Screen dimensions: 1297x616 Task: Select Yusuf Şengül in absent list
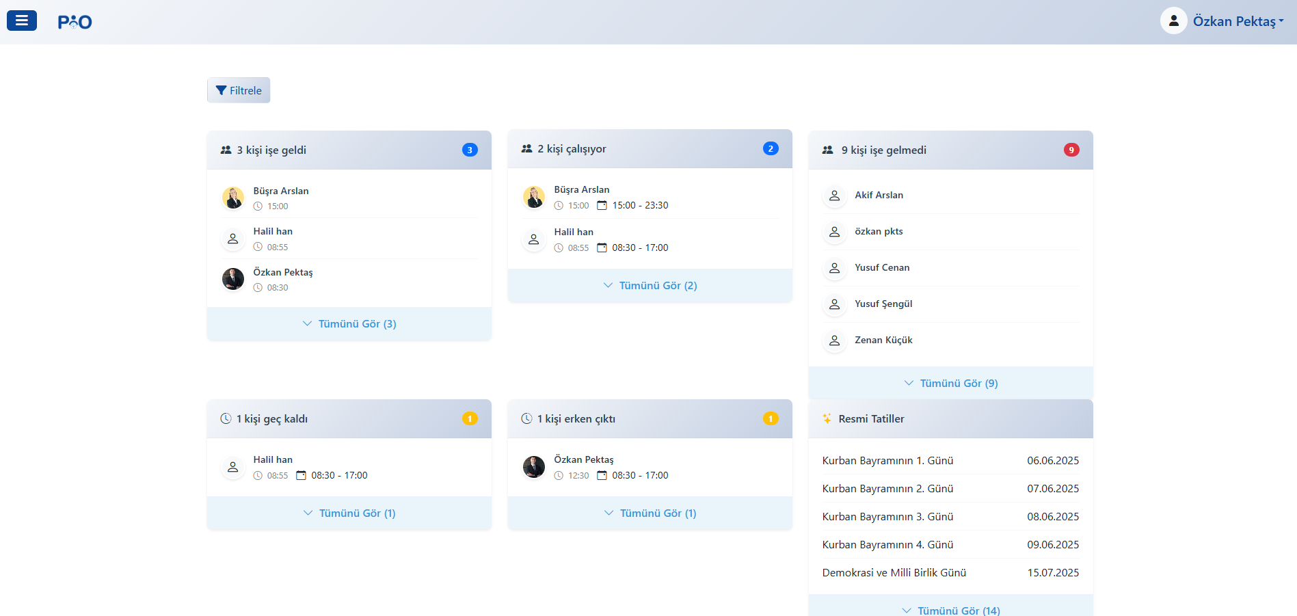[x=883, y=304]
